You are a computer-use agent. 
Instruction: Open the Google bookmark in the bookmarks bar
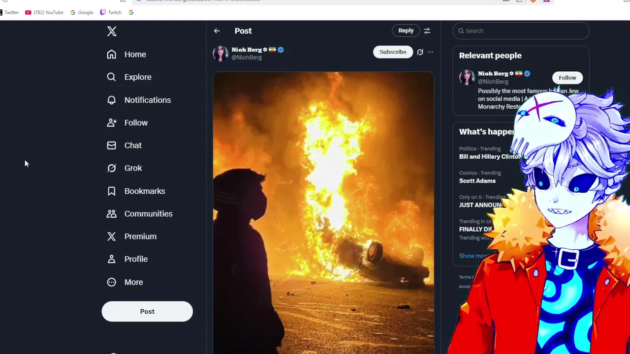coord(82,12)
